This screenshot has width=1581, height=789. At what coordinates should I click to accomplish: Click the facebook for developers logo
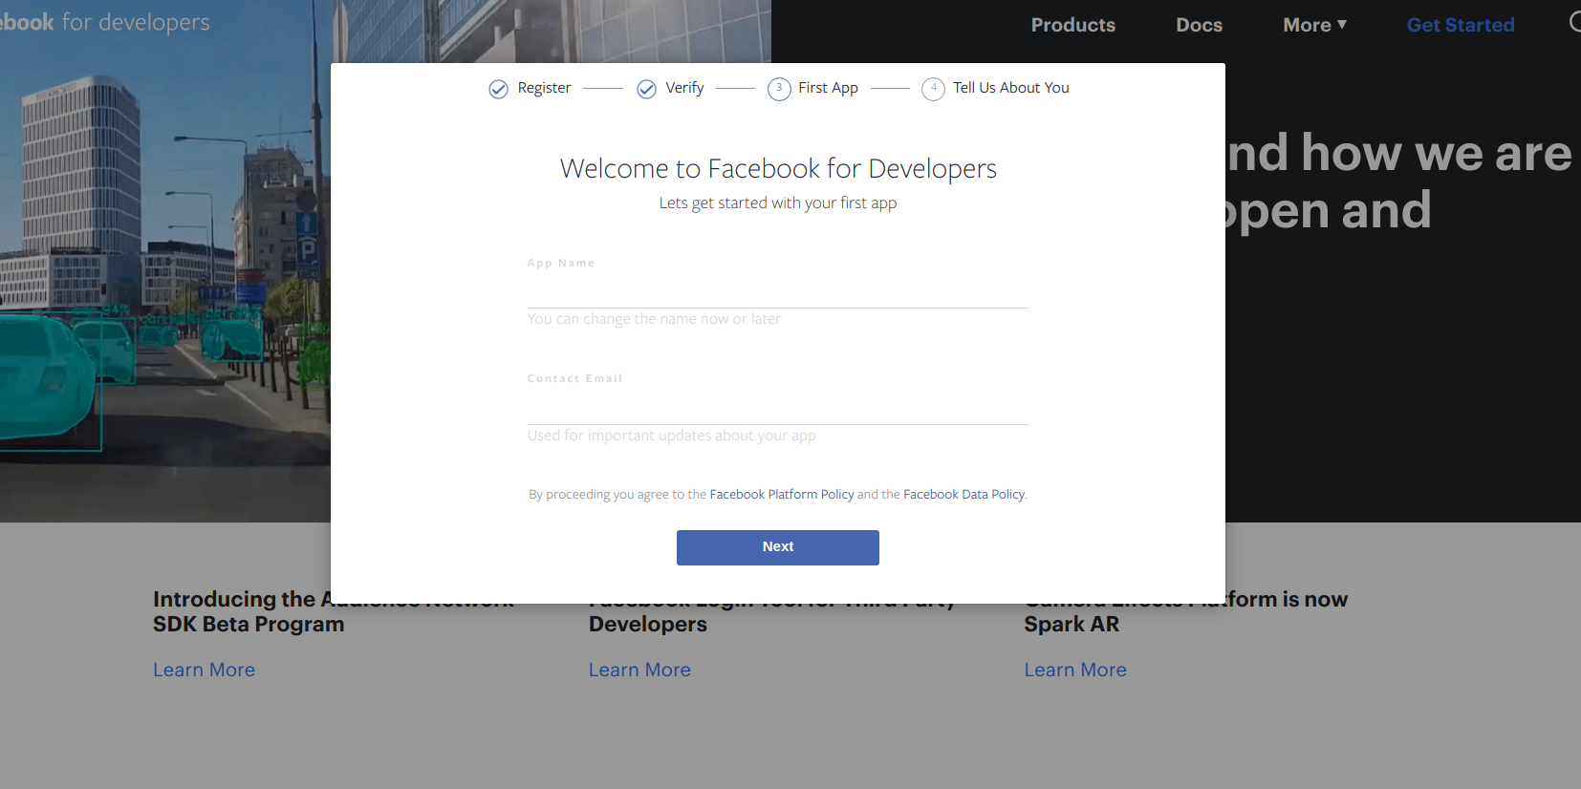[103, 22]
